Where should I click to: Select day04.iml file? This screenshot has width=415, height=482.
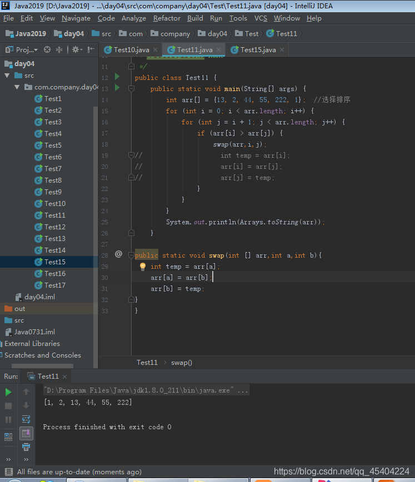(x=35, y=297)
